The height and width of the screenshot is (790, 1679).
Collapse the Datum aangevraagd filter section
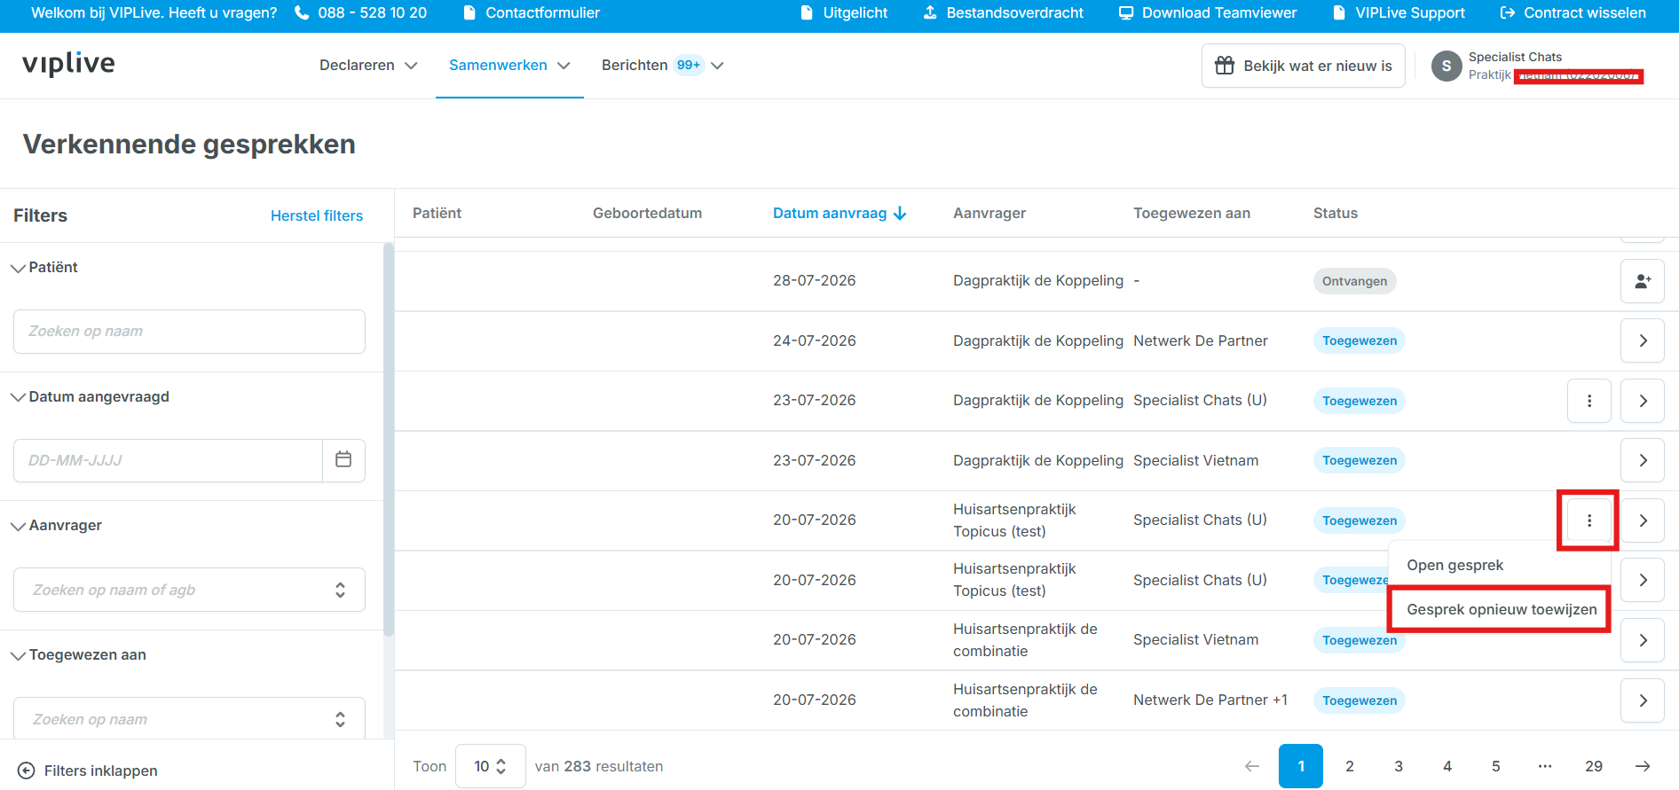(90, 396)
